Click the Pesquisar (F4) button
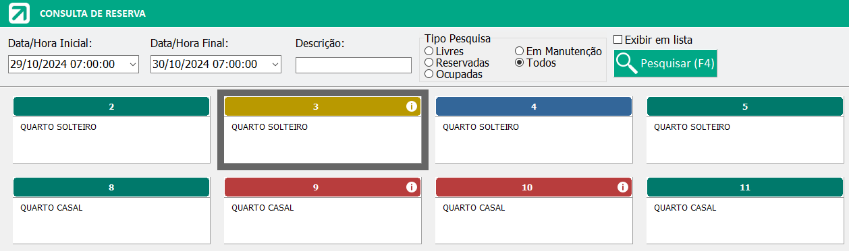Screen dimensions: 849x251 point(665,63)
